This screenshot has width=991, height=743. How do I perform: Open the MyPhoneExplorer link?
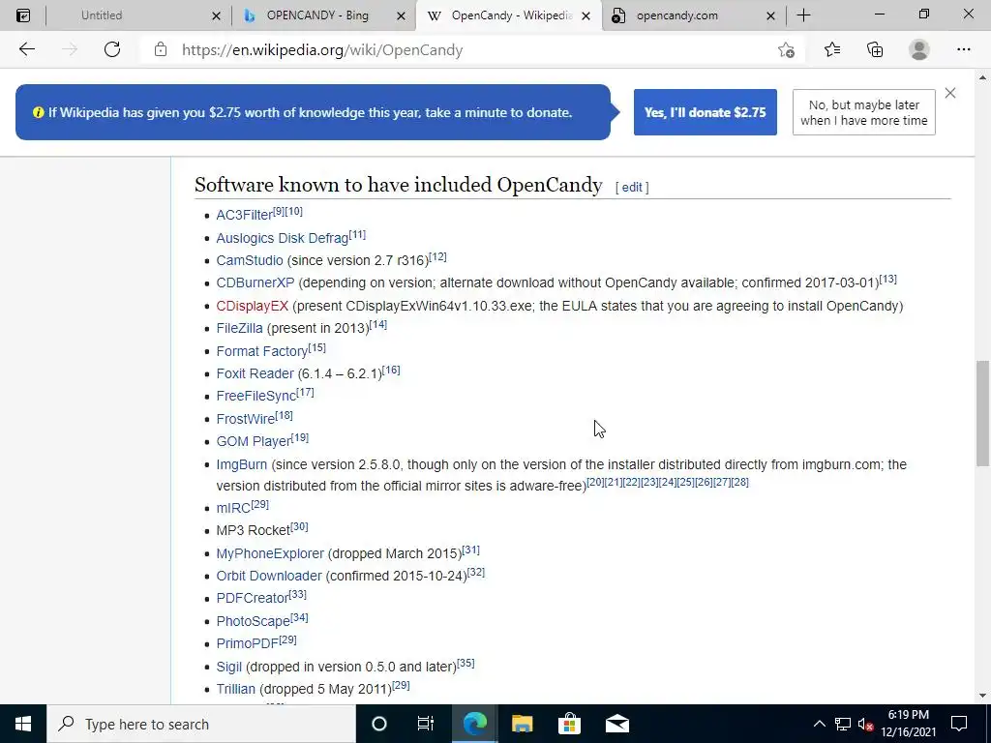270,553
